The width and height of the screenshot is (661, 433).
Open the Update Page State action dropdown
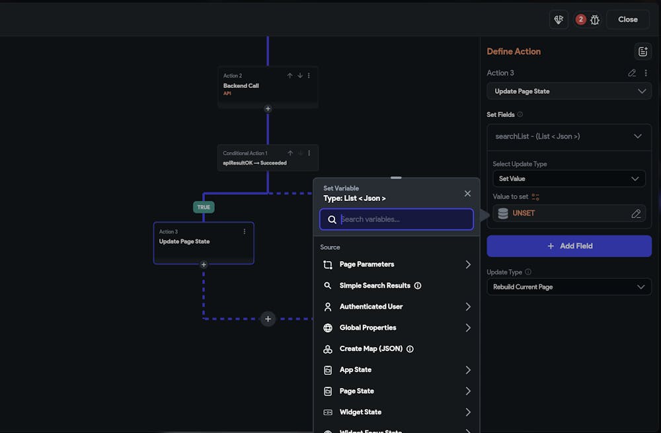pos(569,91)
